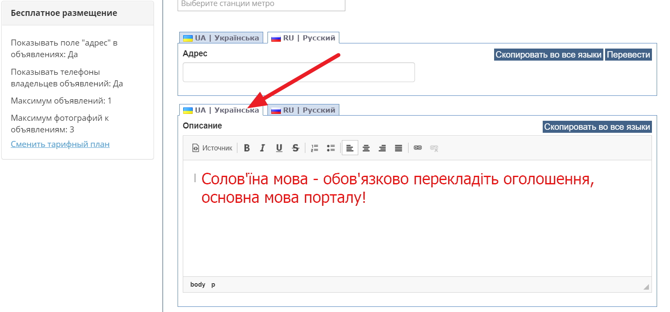Apply strikethrough formatting
670x312 pixels.
tap(295, 148)
